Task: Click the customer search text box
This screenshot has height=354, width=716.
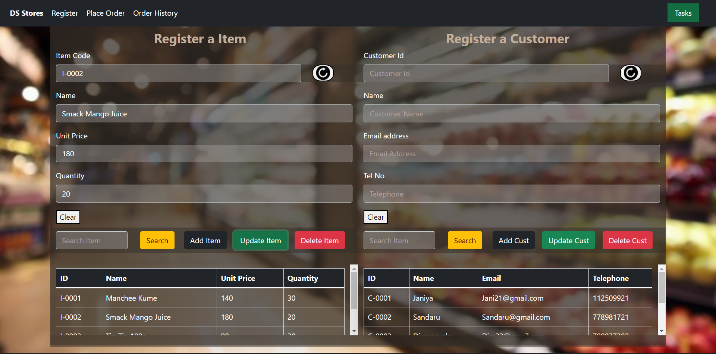Action: coord(399,240)
